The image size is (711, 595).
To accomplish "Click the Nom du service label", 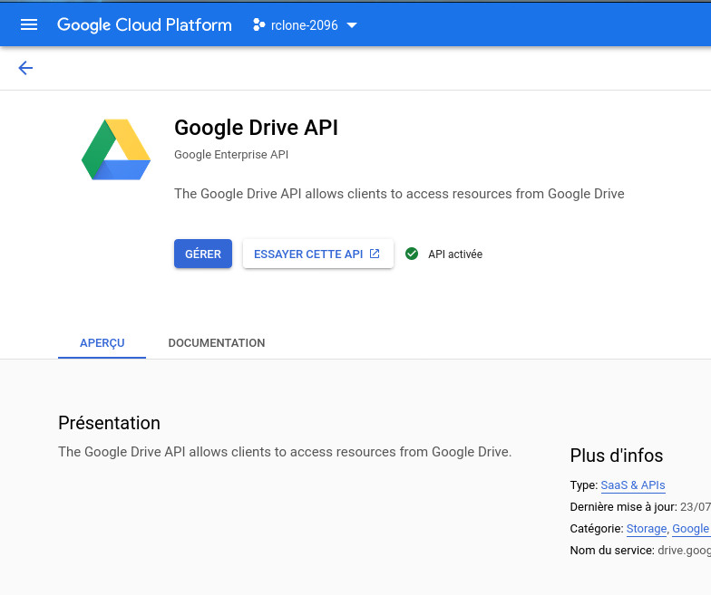I will pyautogui.click(x=612, y=551).
